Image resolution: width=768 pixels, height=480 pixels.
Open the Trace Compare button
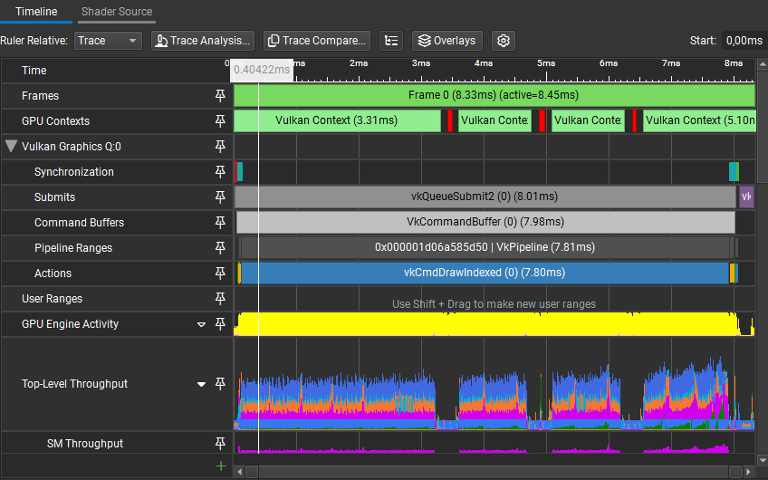pyautogui.click(x=316, y=41)
